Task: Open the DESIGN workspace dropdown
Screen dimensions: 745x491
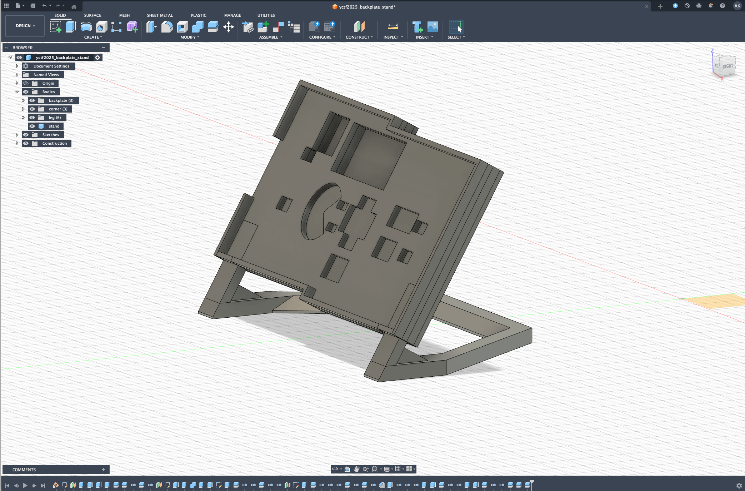Action: click(25, 26)
